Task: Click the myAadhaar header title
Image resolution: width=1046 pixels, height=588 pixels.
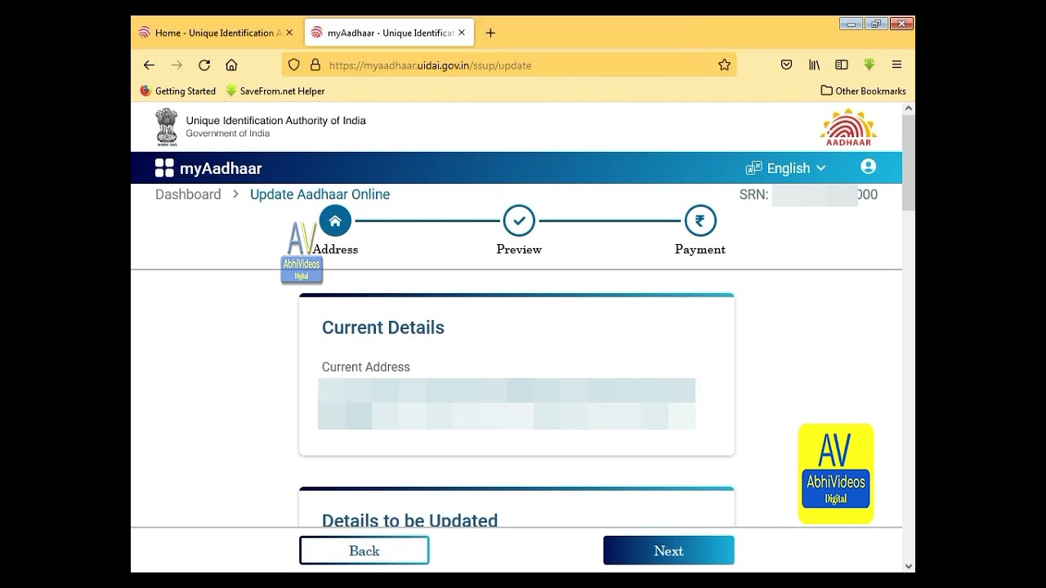Action: (x=221, y=168)
